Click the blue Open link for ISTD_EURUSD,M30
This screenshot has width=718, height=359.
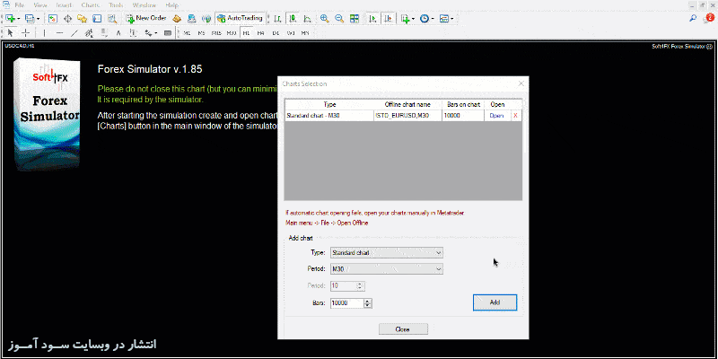[496, 116]
